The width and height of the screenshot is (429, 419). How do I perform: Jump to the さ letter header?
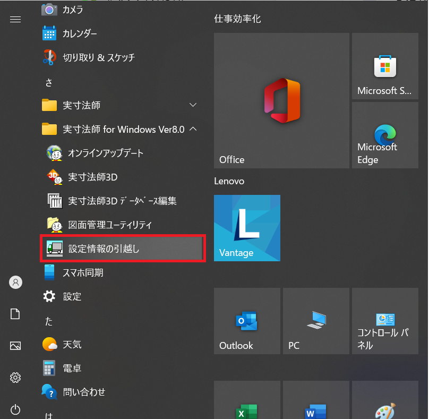(49, 82)
